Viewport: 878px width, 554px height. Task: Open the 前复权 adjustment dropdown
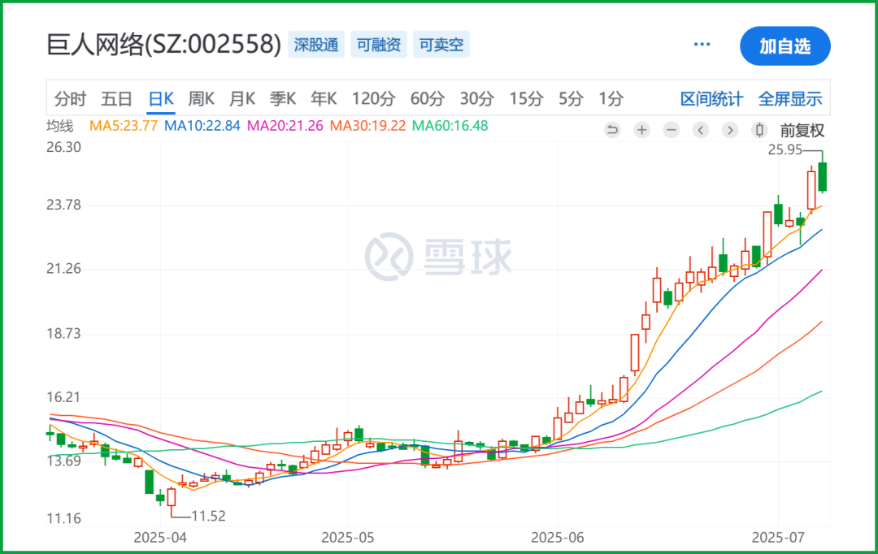[802, 131]
